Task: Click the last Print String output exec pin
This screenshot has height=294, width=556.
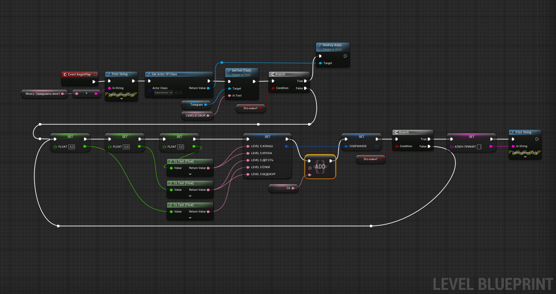Action: pyautogui.click(x=537, y=139)
